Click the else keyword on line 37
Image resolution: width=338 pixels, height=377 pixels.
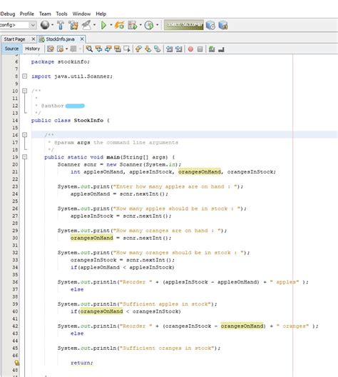[77, 289]
